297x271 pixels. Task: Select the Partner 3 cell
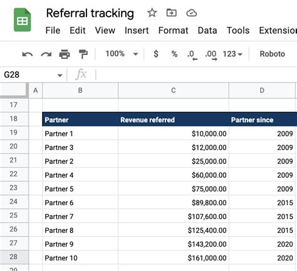80,147
